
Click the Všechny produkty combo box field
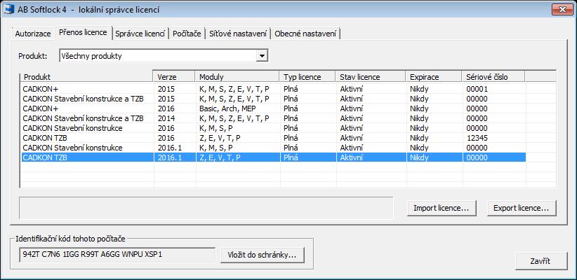click(x=163, y=56)
